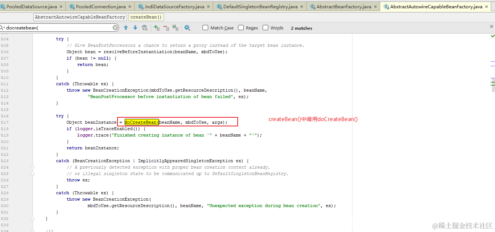Screen dimensions: 495x232
Task: Clear the search field text
Action: pyautogui.click(x=115, y=28)
